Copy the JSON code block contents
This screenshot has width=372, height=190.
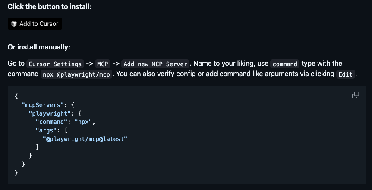(356, 95)
